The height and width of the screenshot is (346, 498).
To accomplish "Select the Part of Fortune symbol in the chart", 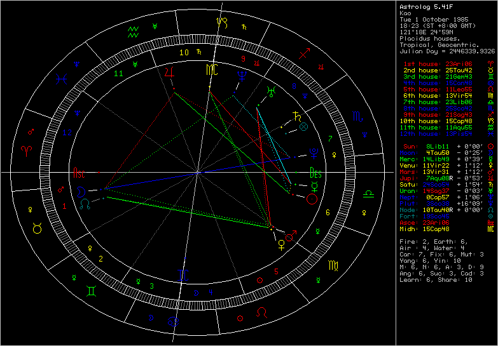I will (303, 127).
